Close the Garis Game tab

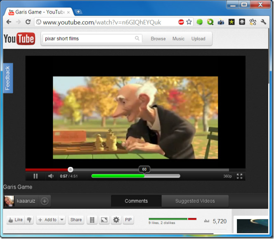pos(68,12)
